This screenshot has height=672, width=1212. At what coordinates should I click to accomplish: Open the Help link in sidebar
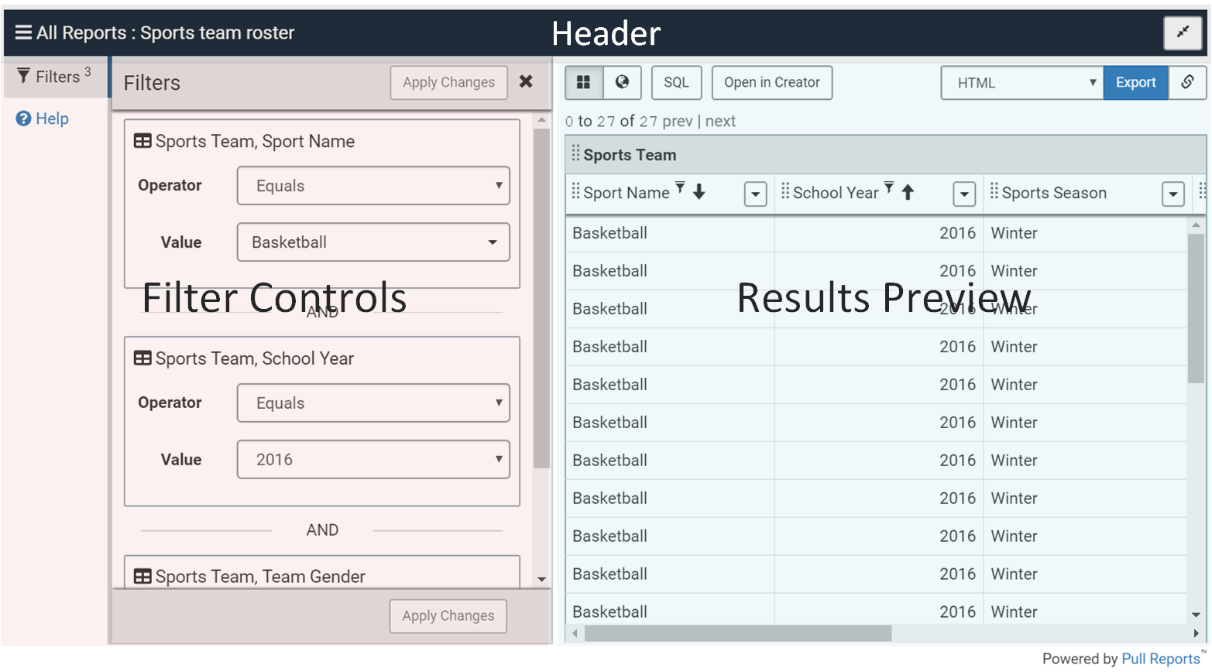tap(43, 118)
